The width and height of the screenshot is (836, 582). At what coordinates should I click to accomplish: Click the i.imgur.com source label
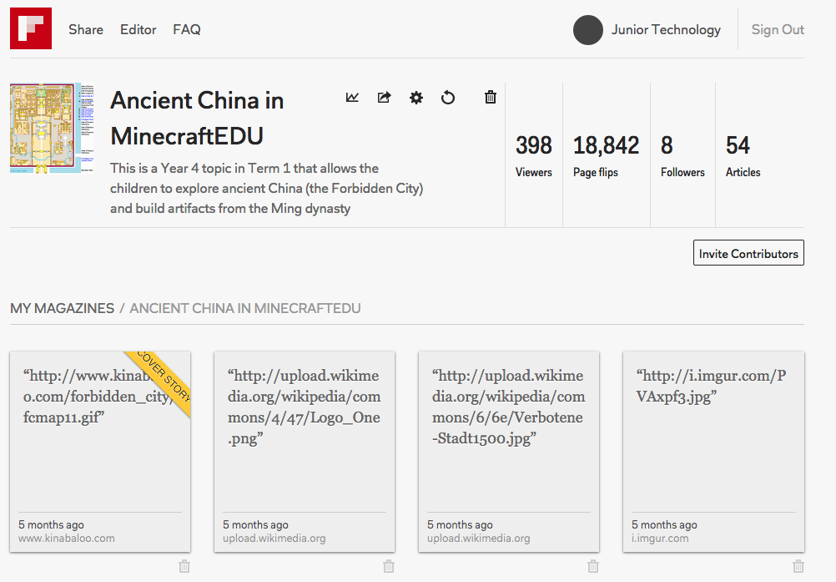pyautogui.click(x=660, y=539)
